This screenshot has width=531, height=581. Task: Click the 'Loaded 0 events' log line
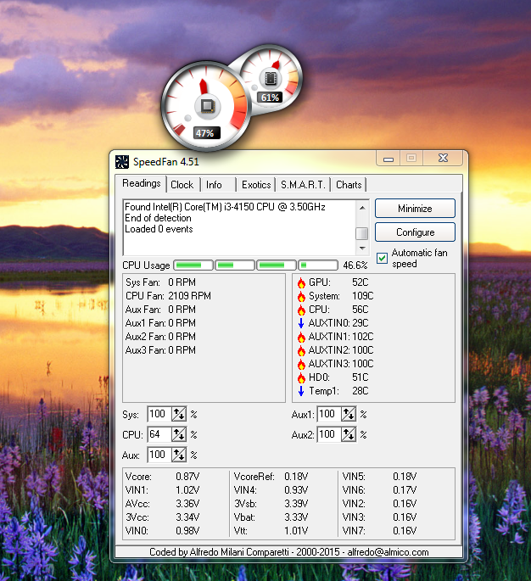[159, 229]
